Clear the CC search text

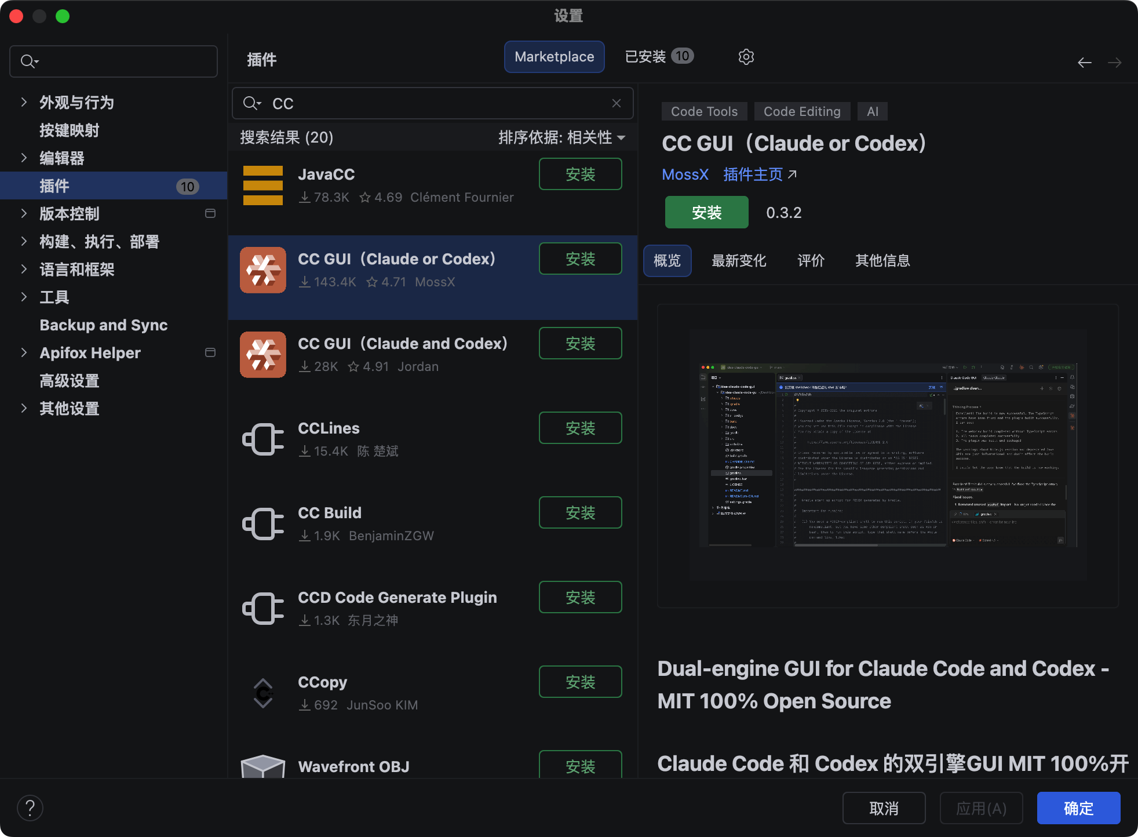pos(616,103)
